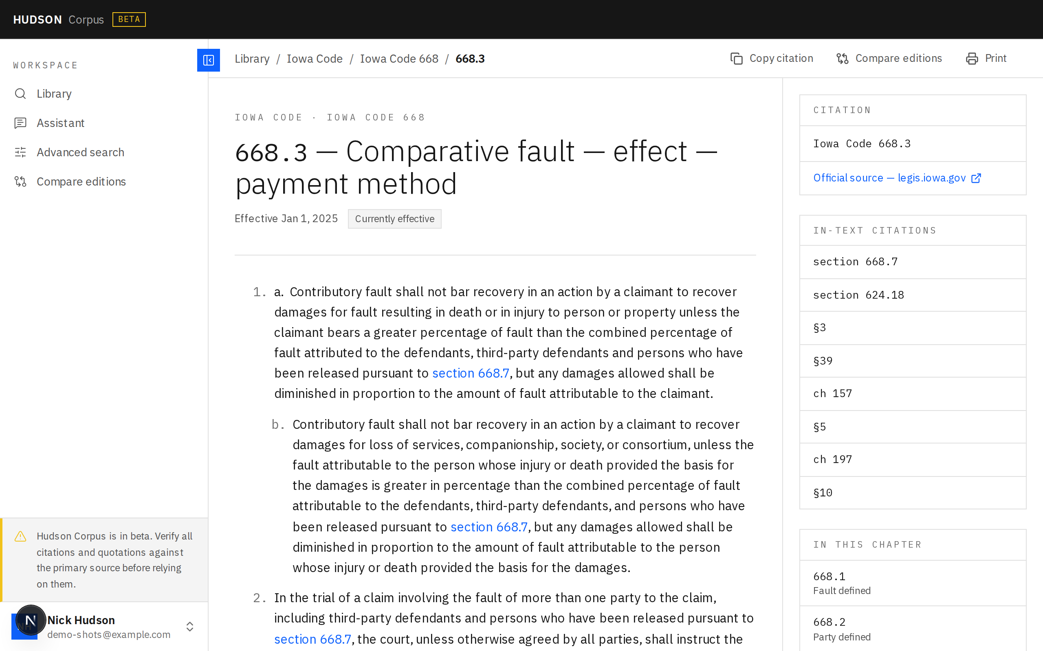Viewport: 1043px width, 651px height.
Task: Click the BETA badge in header
Action: (x=129, y=20)
